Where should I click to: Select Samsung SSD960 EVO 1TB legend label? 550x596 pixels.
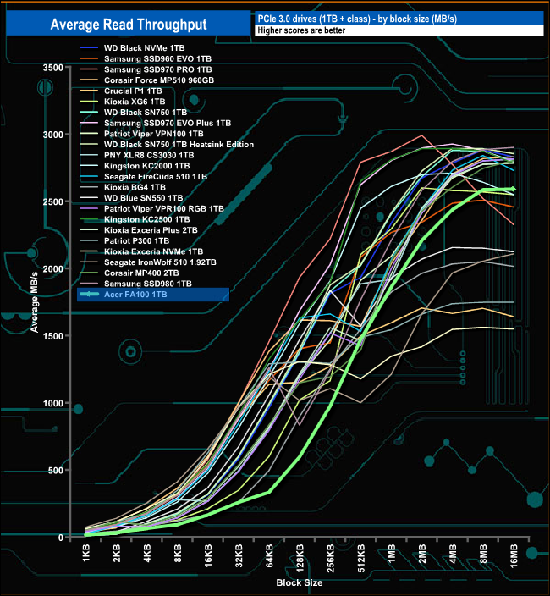(157, 59)
